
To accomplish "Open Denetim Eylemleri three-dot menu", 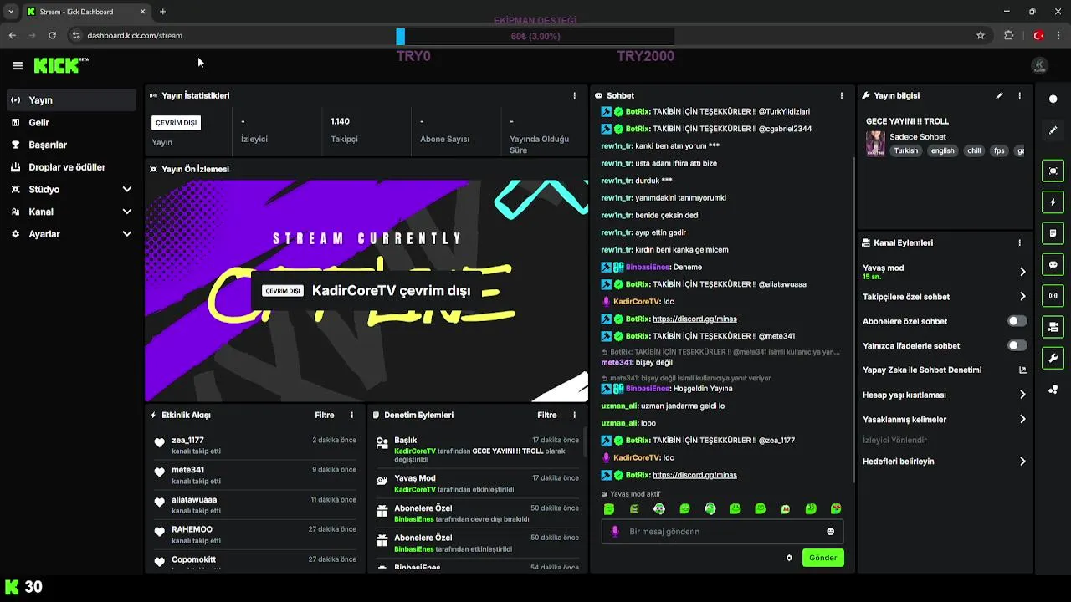I will [574, 415].
